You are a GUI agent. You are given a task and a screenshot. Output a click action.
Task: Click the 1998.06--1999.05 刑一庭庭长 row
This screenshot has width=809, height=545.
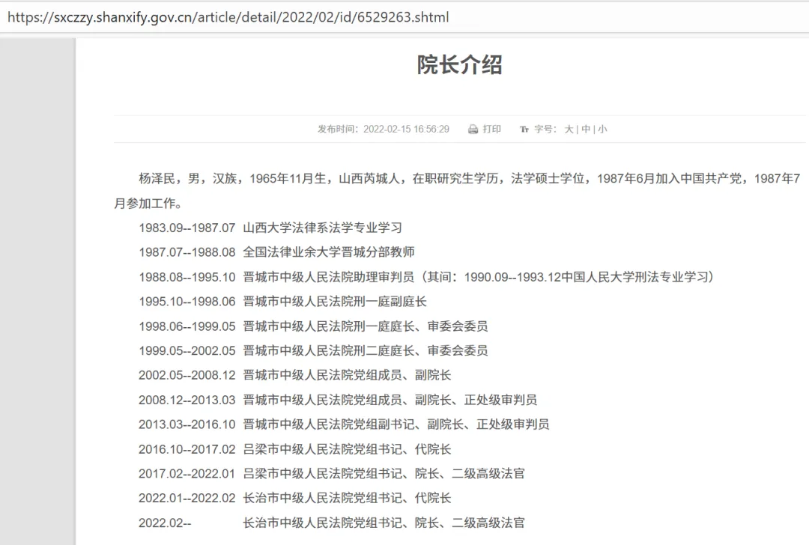313,326
